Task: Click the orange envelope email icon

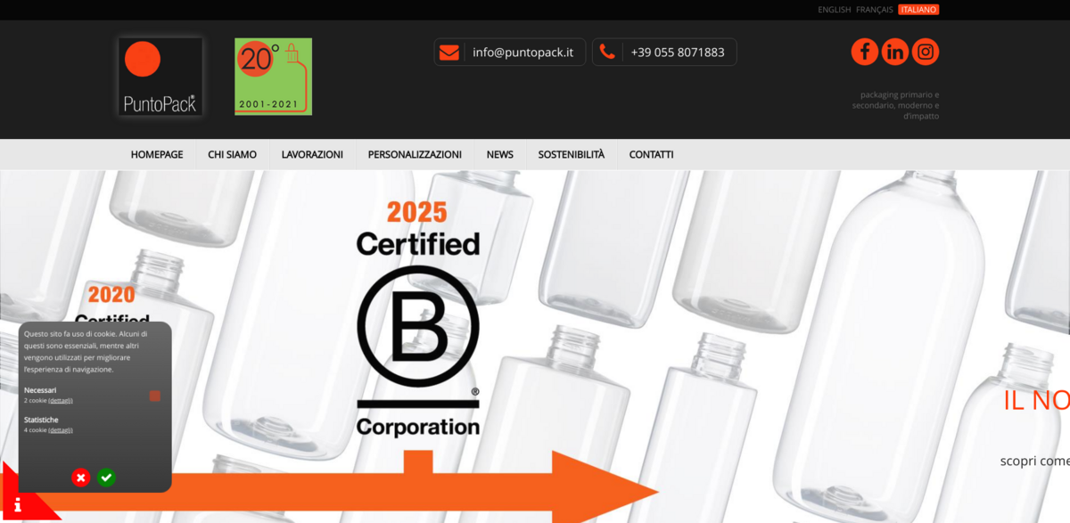Action: (449, 52)
